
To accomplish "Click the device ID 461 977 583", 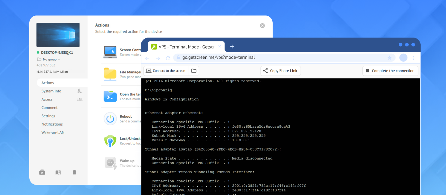I will (x=46, y=65).
